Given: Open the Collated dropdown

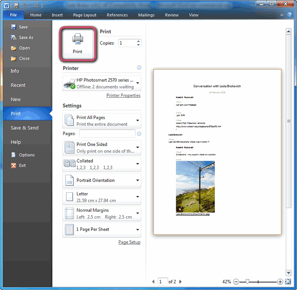Looking at the screenshot, I should click(x=102, y=164).
